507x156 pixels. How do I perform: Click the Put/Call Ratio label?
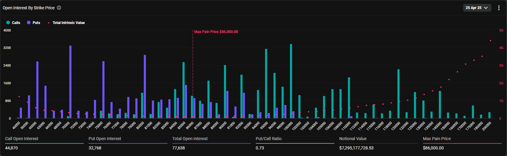coord(269,139)
